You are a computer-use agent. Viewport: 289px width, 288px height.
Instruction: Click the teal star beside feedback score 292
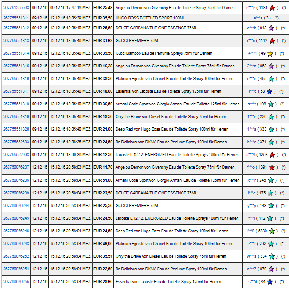(x=271, y=244)
